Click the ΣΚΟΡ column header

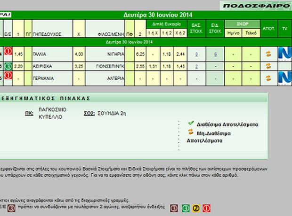[x=242, y=23]
